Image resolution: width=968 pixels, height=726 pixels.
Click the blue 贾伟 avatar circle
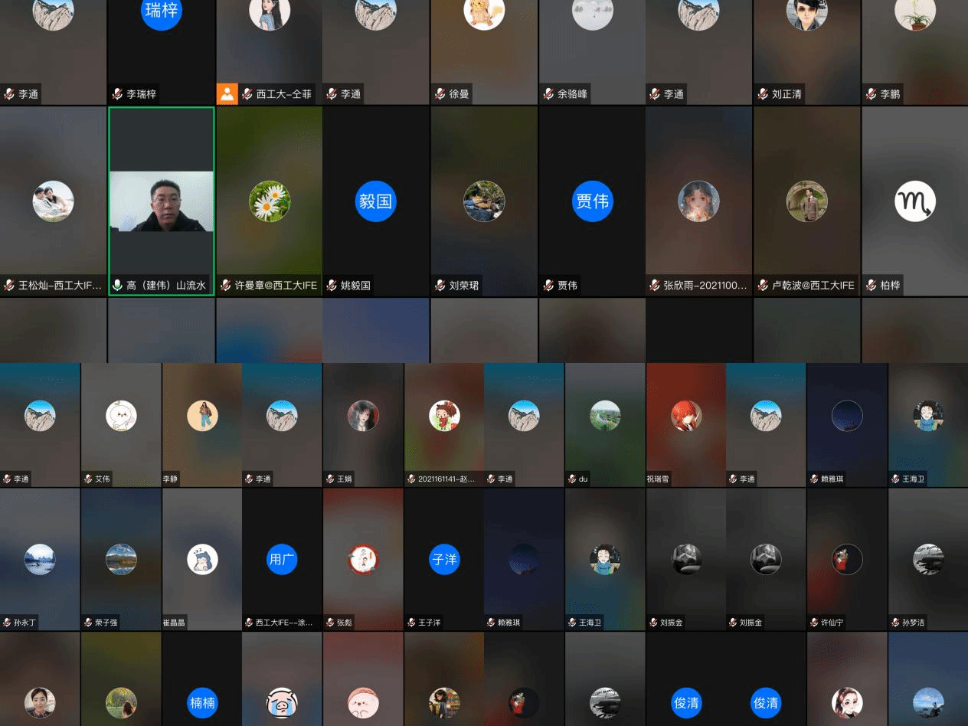(592, 201)
